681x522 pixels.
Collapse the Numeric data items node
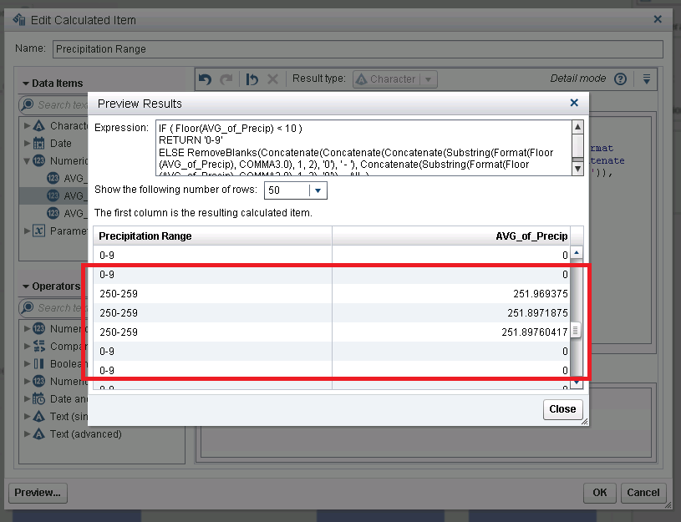[27, 160]
